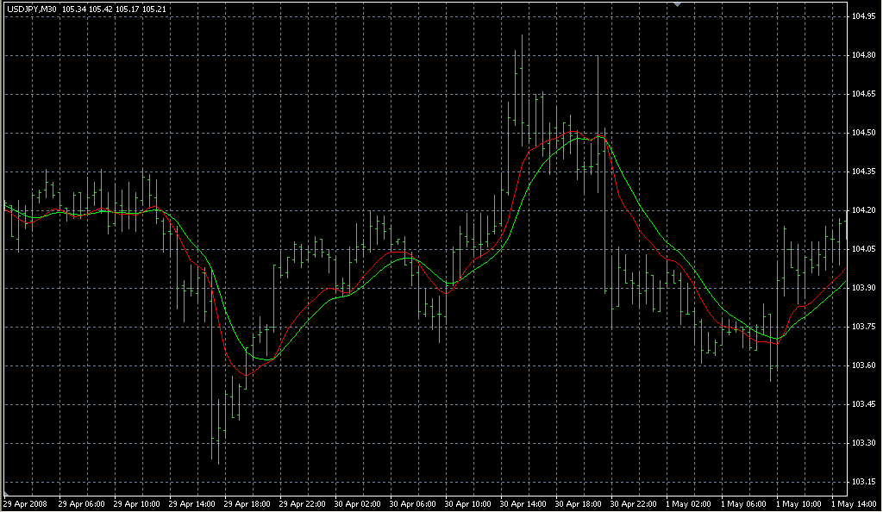Click the 103.90 price scale label
The width and height of the screenshot is (883, 512).
click(863, 288)
